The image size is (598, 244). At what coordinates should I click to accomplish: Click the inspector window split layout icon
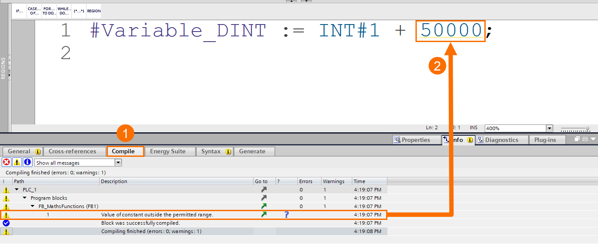(585, 139)
